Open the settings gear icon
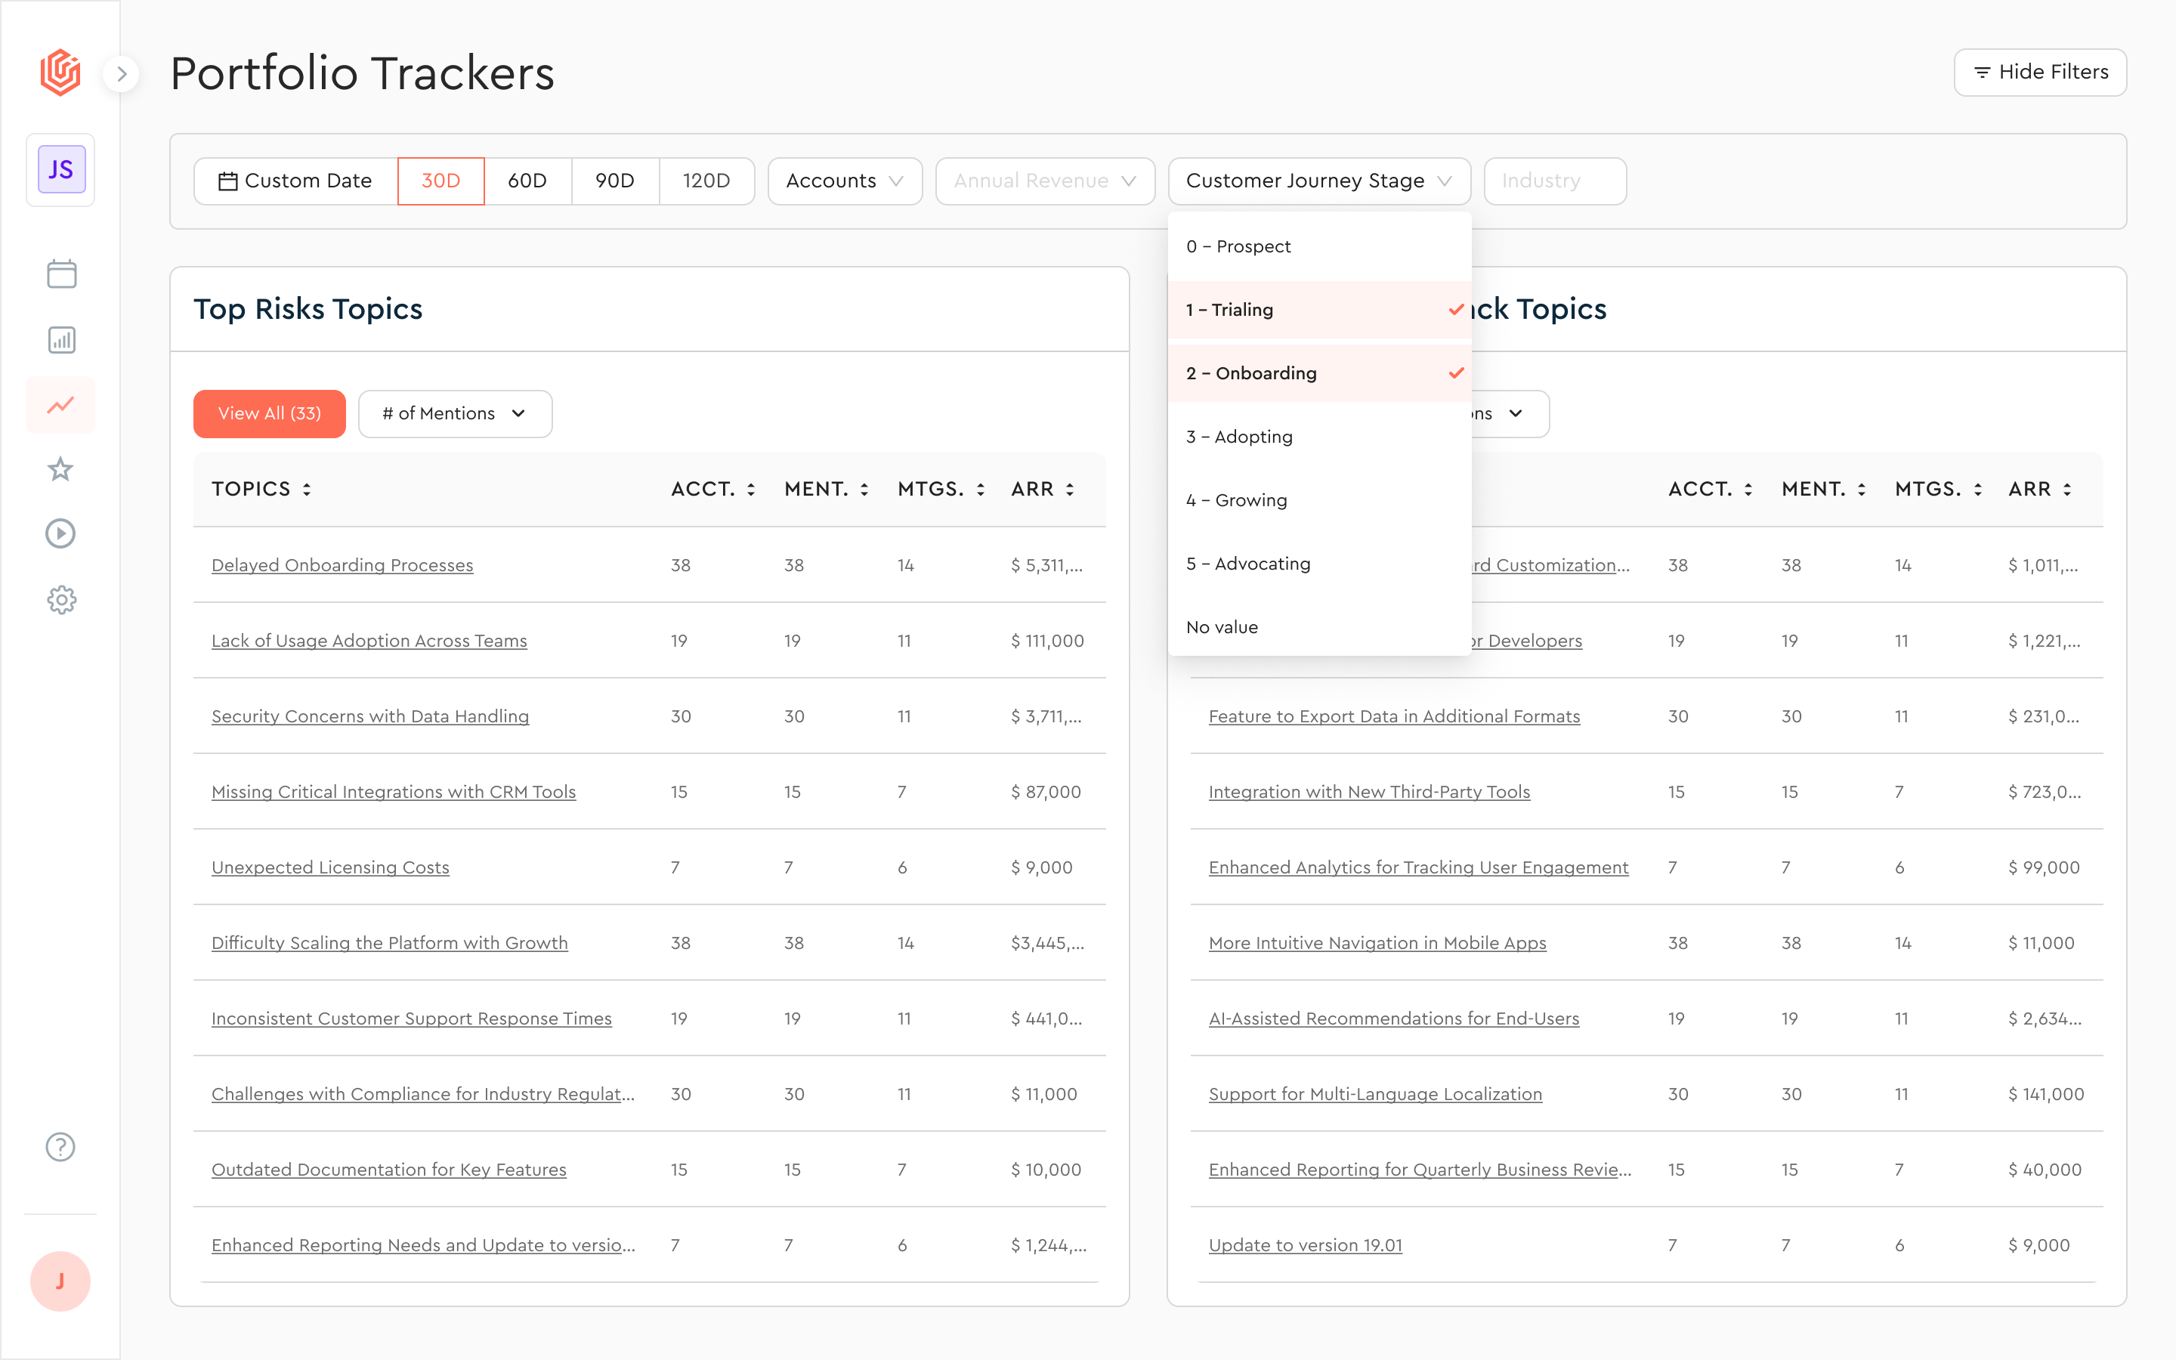2176x1360 pixels. pyautogui.click(x=61, y=599)
